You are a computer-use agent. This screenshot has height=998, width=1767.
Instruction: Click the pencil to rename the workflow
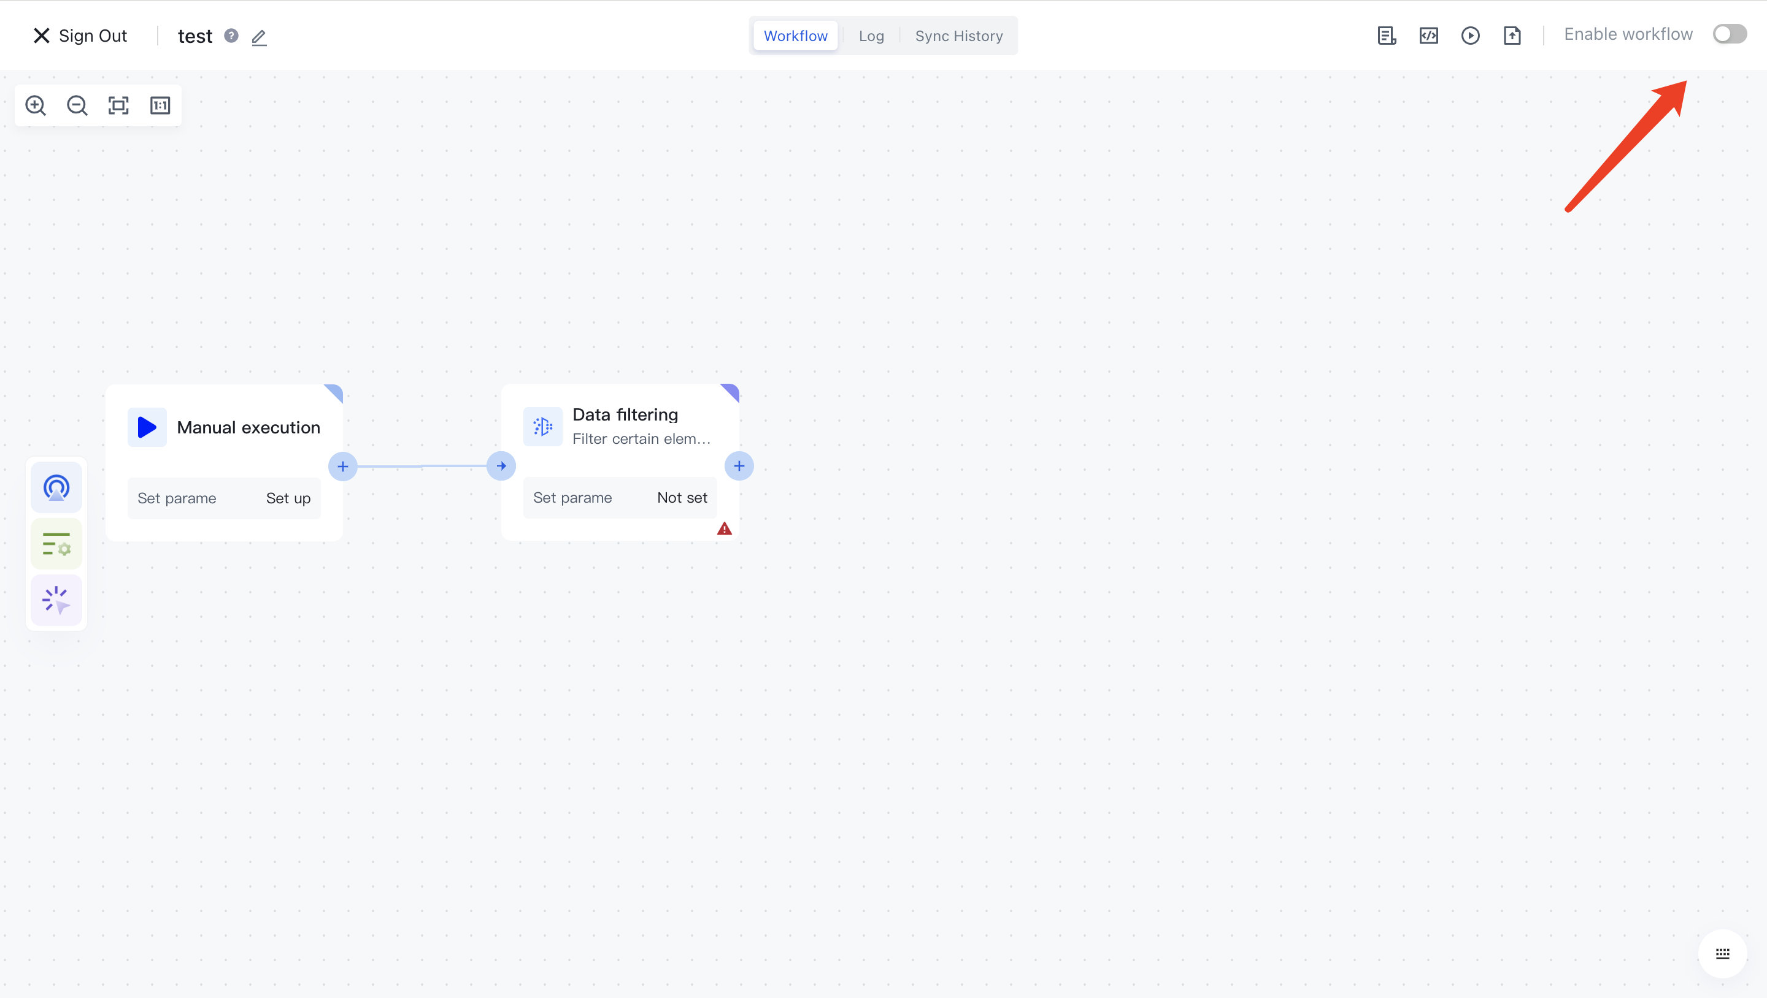258,37
